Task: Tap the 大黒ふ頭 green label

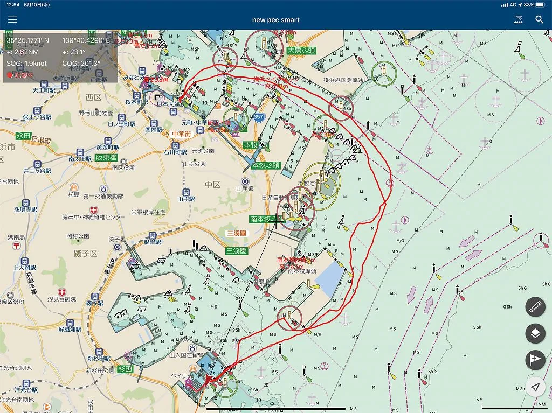Action: click(x=301, y=50)
